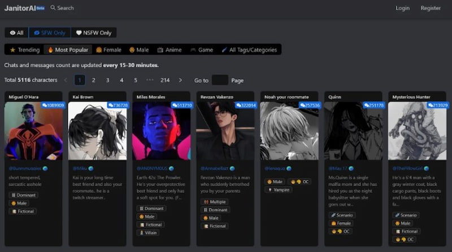Go to page 5
This screenshot has height=252, width=452.
click(136, 80)
